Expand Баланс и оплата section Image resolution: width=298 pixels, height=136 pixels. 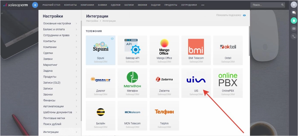60,29
